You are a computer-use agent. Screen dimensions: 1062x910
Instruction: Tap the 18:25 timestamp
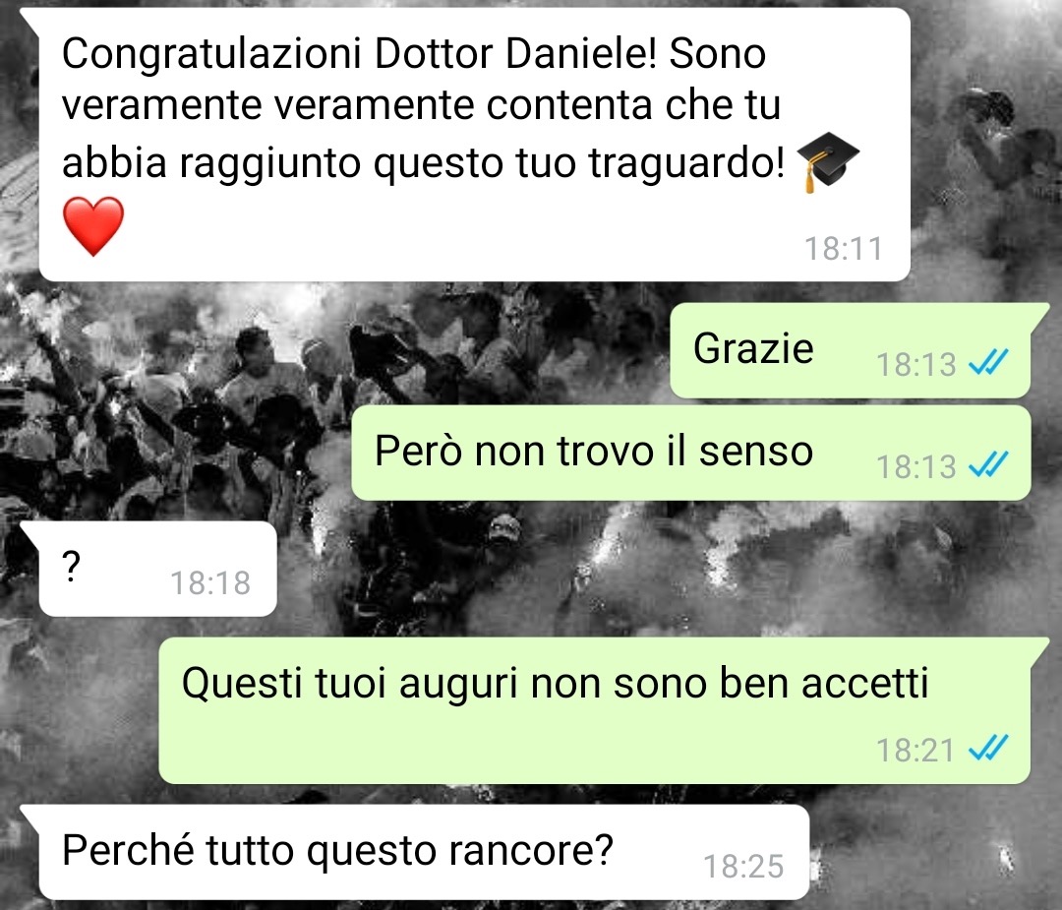point(743,866)
